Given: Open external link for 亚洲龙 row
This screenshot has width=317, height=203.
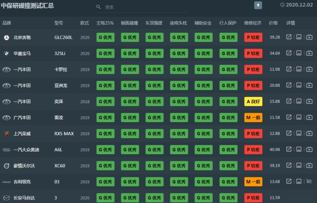Looking at the screenshot, I should [289, 85].
